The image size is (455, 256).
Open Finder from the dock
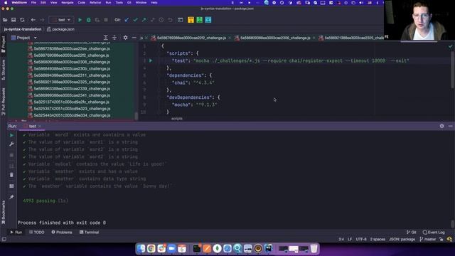click(141, 248)
